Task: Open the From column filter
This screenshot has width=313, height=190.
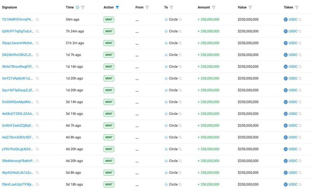Action: pos(147,7)
